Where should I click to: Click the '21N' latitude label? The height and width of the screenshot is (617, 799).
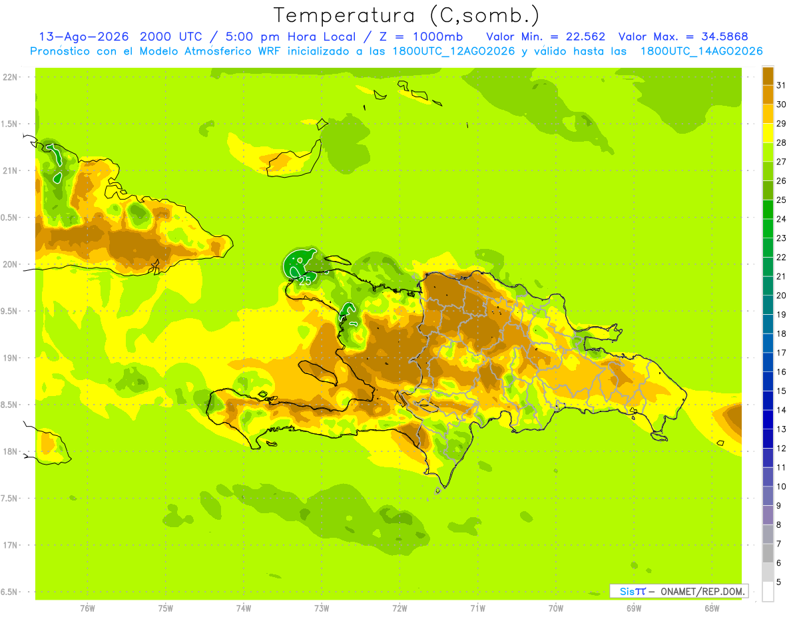pos(10,170)
